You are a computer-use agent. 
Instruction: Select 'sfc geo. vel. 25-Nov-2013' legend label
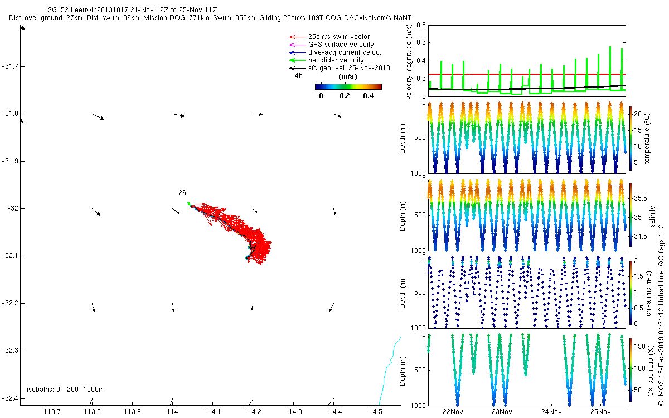pos(348,68)
